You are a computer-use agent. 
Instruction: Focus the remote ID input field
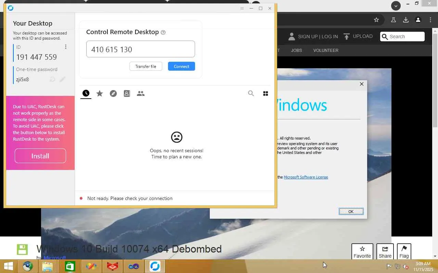coord(141,49)
